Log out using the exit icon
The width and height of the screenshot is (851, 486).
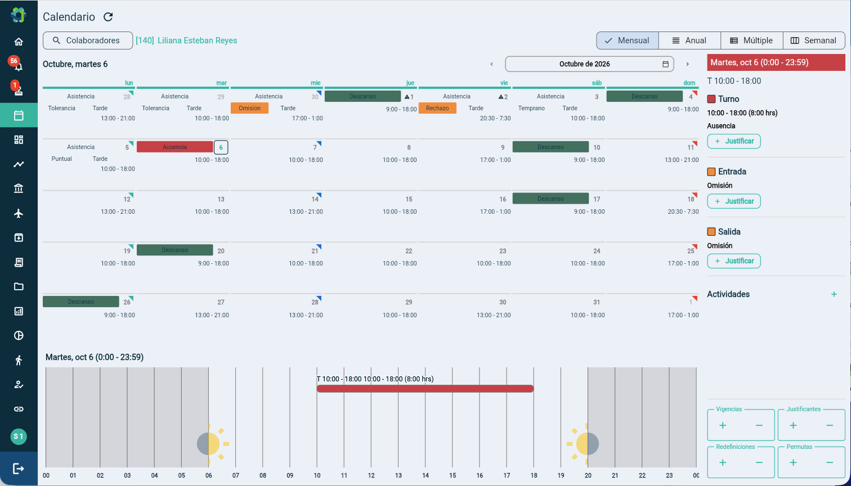coord(19,468)
